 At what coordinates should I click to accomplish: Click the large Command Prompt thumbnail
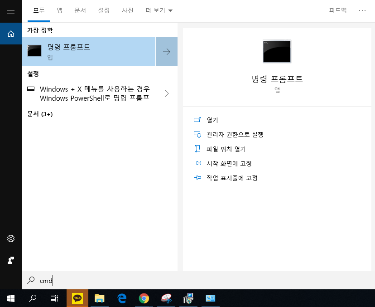pos(277,52)
